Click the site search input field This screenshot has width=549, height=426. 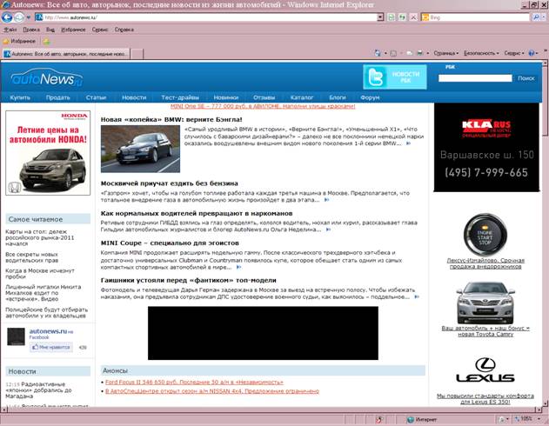(475, 78)
